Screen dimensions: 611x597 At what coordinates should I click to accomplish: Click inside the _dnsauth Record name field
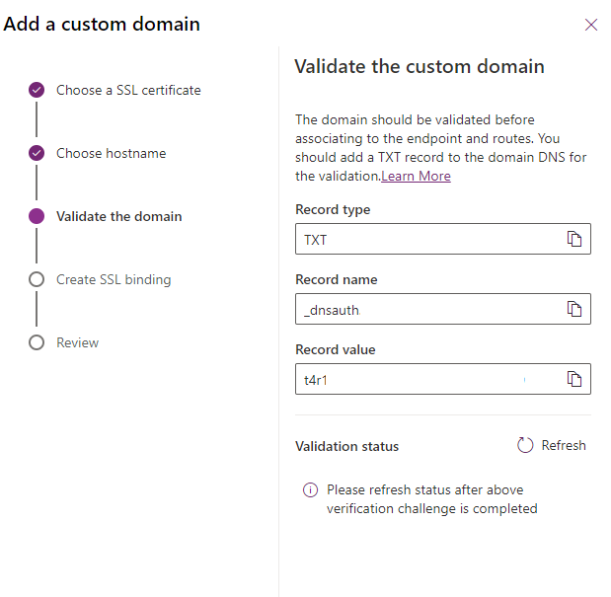pyautogui.click(x=424, y=309)
